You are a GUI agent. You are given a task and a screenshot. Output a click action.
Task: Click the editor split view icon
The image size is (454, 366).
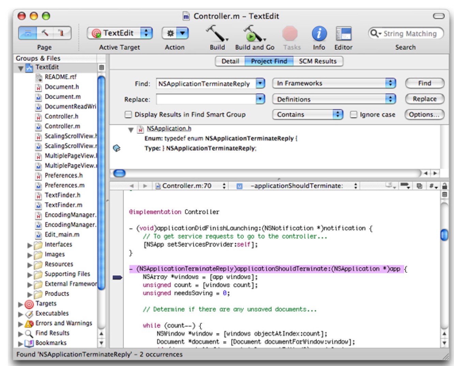tap(444, 195)
